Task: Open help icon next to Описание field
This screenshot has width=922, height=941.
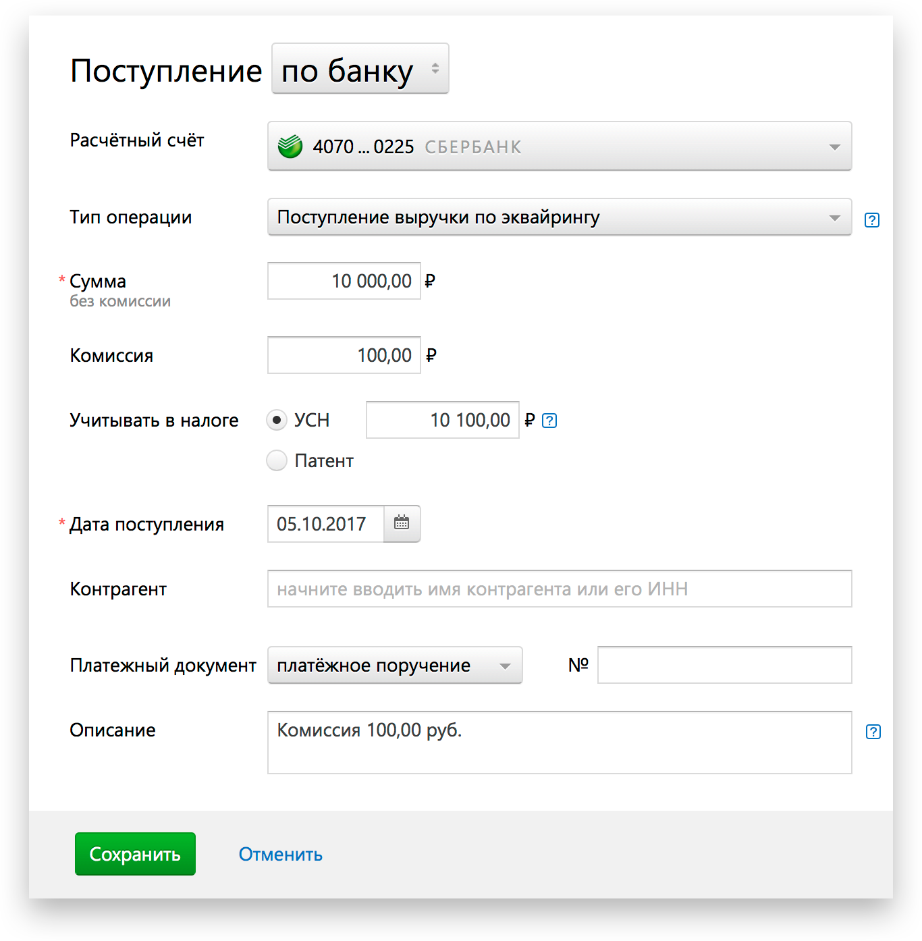Action: [873, 732]
